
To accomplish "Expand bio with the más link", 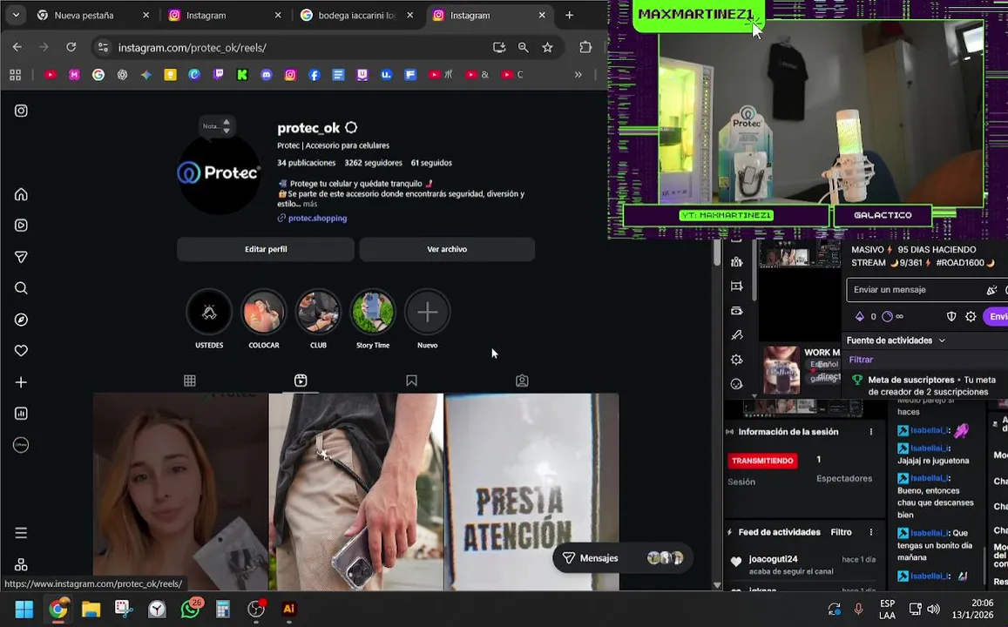I will [x=310, y=204].
